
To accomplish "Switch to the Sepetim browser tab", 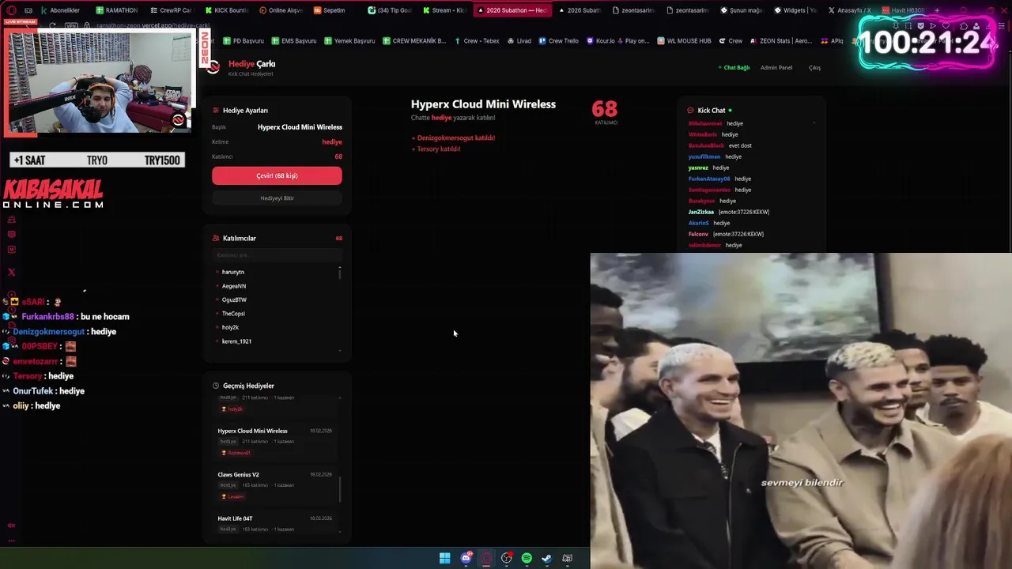I will click(330, 10).
